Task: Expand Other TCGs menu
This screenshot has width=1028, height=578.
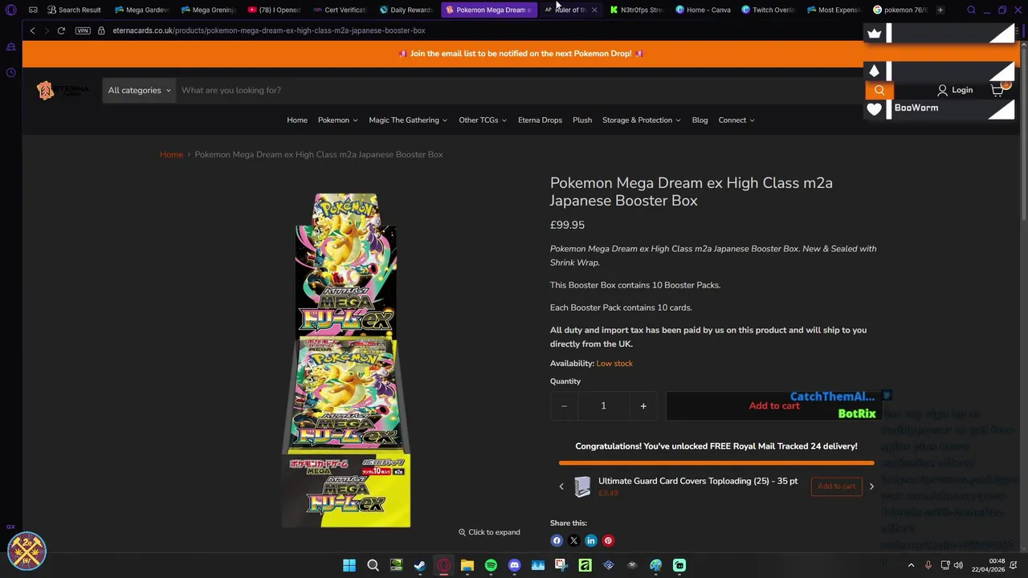Action: pyautogui.click(x=483, y=120)
